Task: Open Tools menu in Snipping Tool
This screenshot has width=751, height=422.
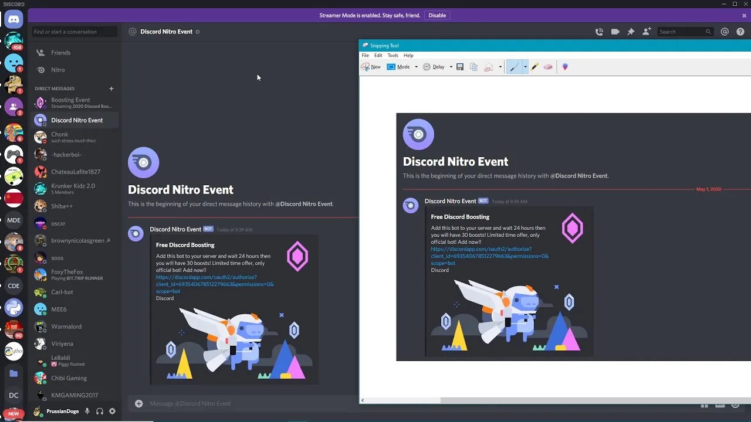Action: click(393, 56)
